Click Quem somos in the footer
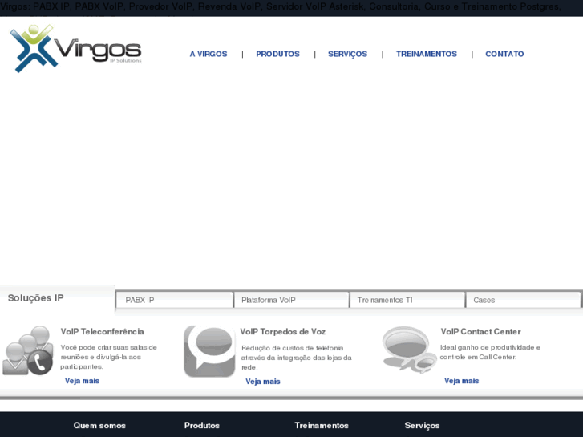Screen dimensions: 583x437 tap(99, 426)
